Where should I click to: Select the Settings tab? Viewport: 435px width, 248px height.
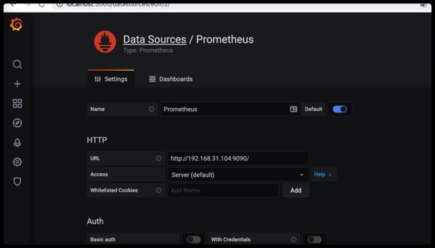(x=110, y=79)
